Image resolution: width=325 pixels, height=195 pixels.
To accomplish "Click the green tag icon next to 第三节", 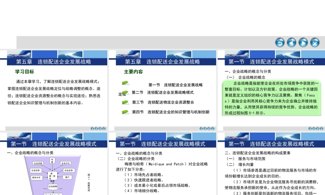I will point(124,102).
